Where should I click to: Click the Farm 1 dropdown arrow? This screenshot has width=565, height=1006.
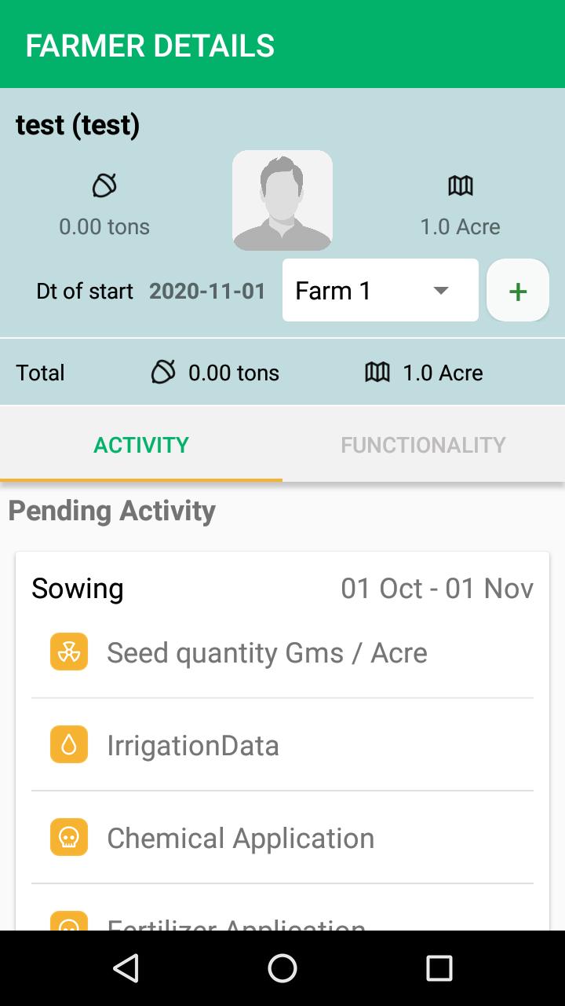pyautogui.click(x=441, y=291)
